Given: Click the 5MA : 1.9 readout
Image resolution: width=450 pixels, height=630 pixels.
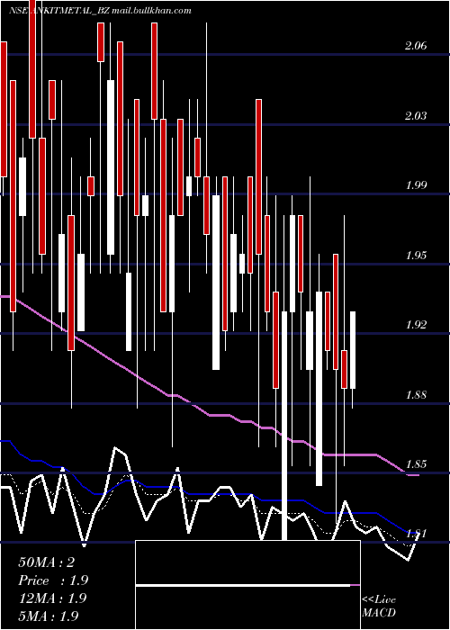Looking at the screenshot, I should pyautogui.click(x=49, y=616).
